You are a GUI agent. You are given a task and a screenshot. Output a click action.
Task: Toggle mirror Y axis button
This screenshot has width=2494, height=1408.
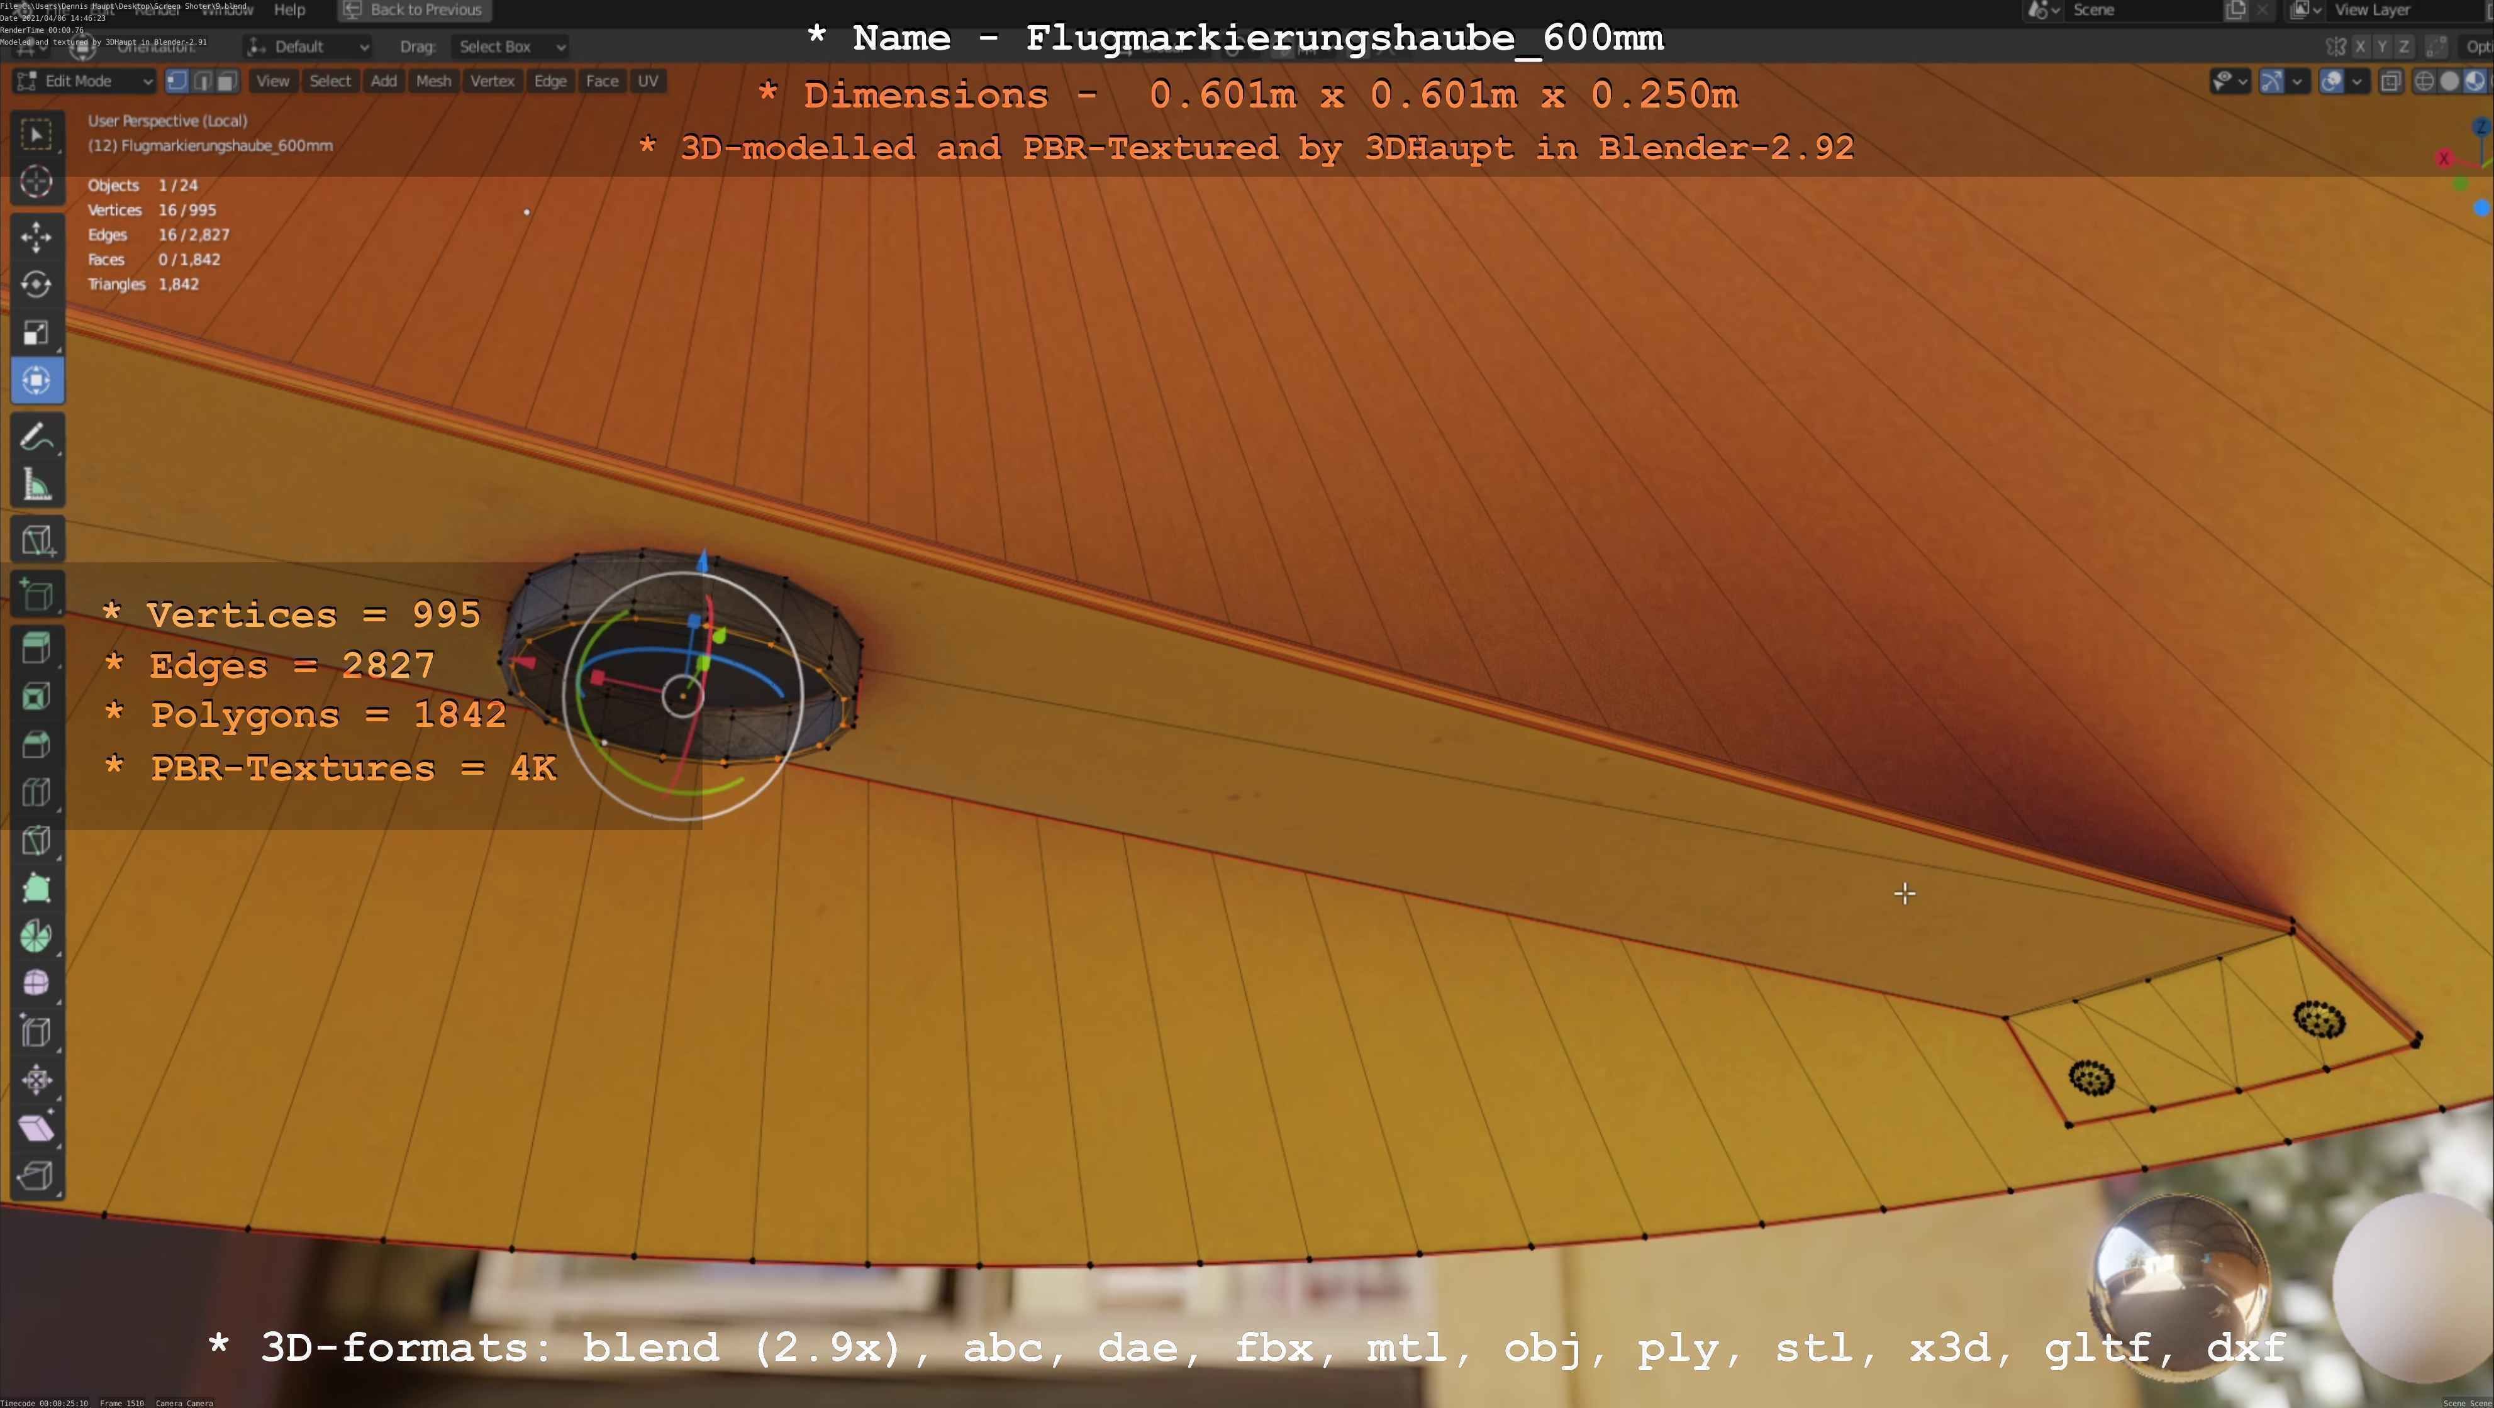click(x=2381, y=47)
